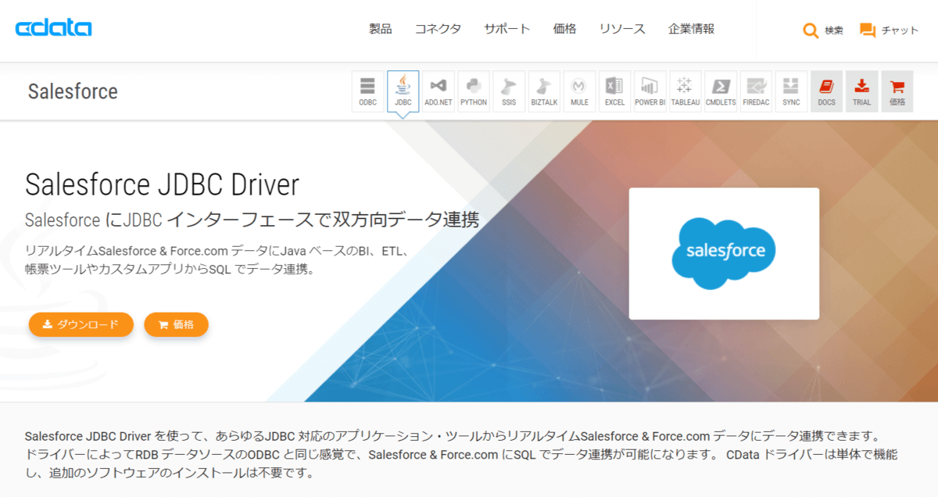
Task: Click the ダウンロード button
Action: tap(81, 324)
